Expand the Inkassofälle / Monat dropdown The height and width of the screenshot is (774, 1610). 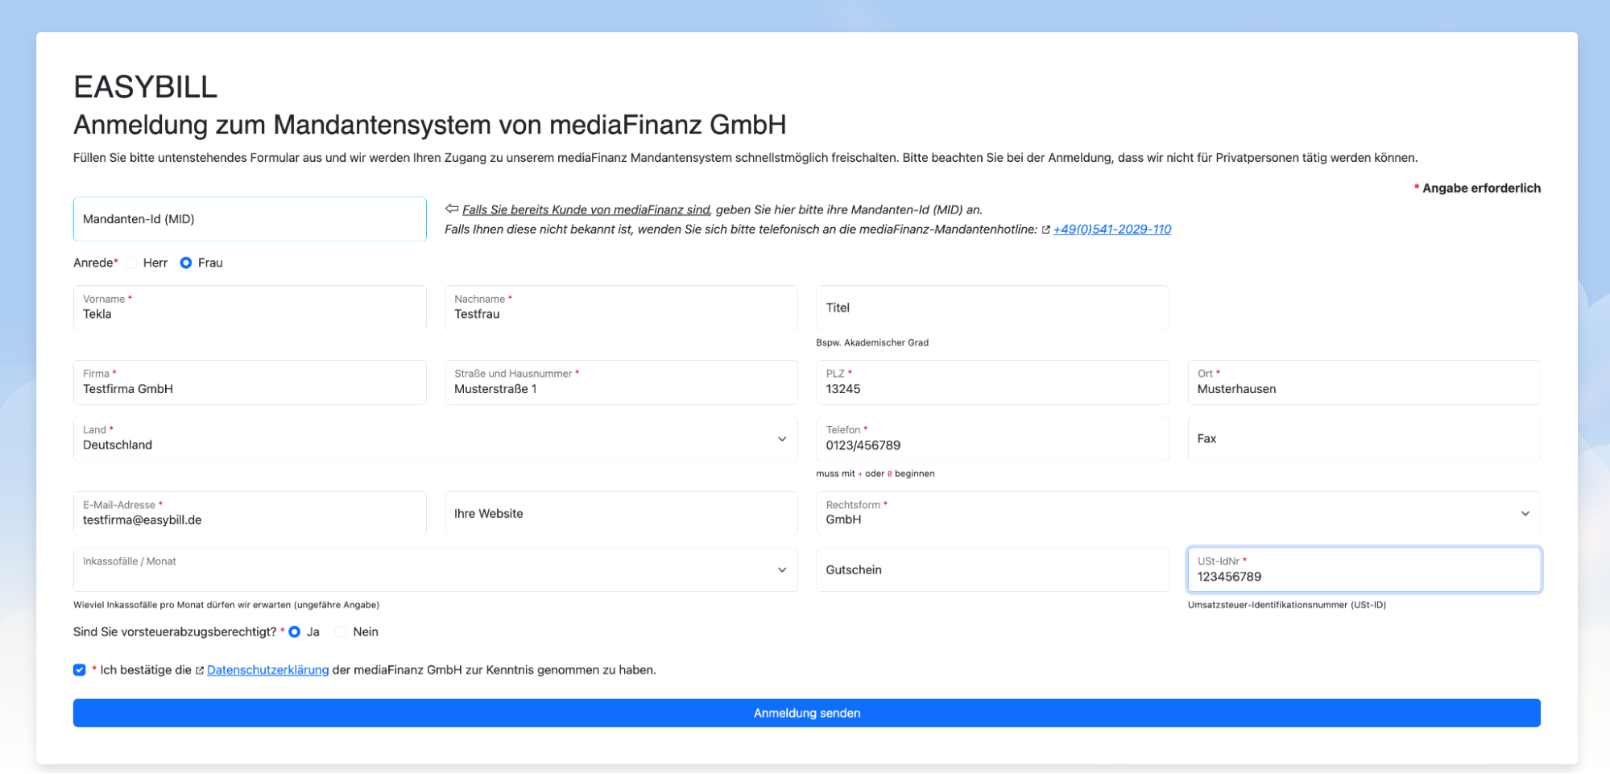(435, 570)
